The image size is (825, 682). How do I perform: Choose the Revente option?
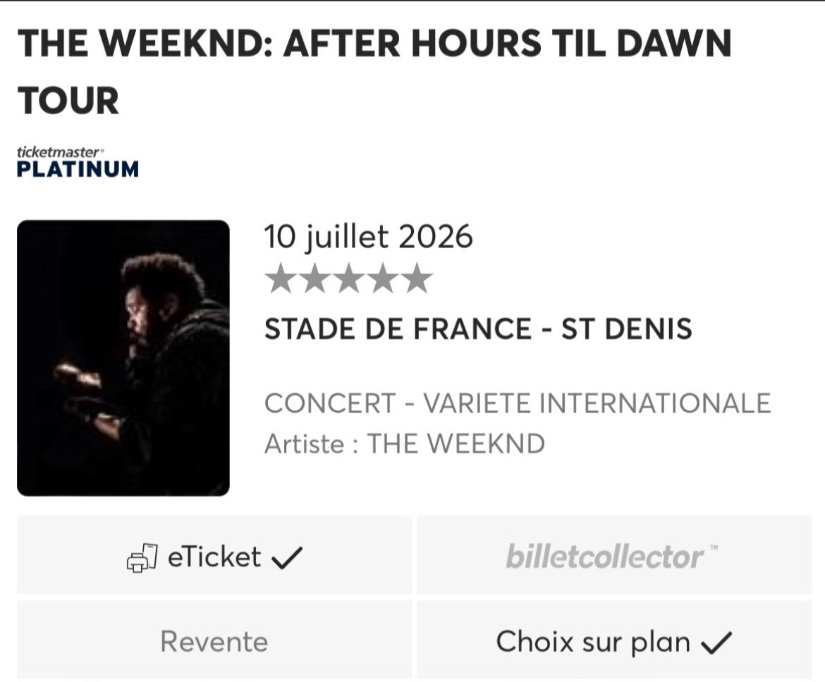point(214,642)
